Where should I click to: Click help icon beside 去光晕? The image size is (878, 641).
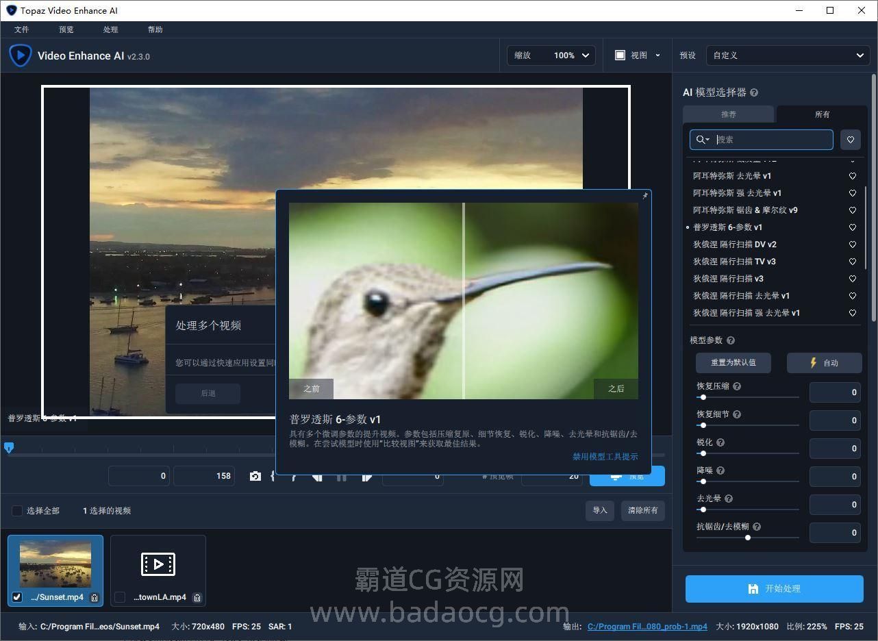pos(729,499)
